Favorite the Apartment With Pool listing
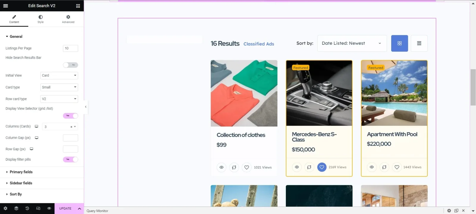The image size is (476, 214). [397, 167]
